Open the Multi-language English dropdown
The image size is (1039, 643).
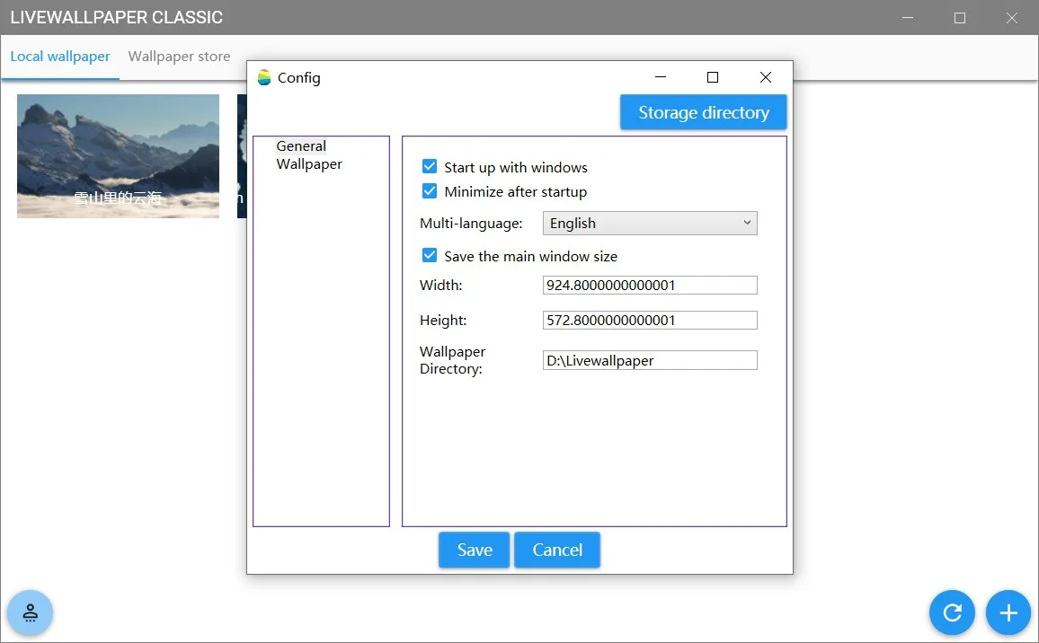[649, 223]
